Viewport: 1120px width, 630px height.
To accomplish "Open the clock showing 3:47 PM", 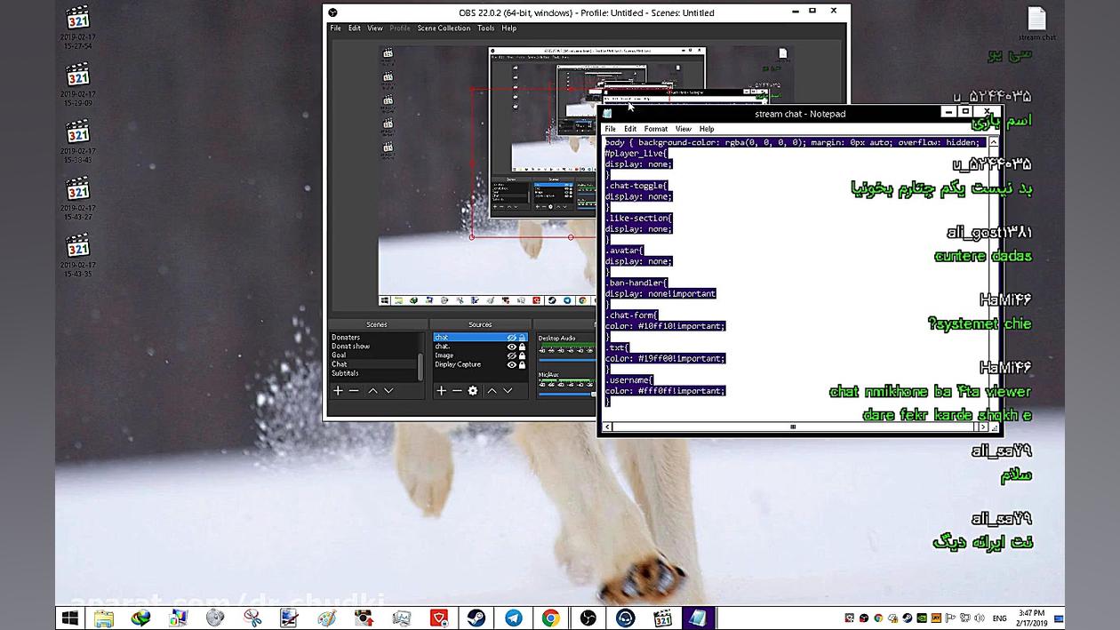I will point(1031,618).
